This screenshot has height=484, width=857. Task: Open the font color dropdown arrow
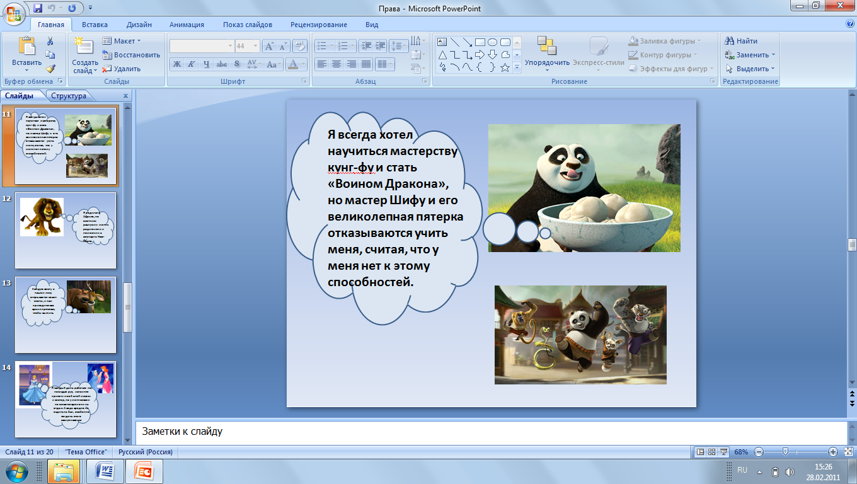[x=302, y=64]
